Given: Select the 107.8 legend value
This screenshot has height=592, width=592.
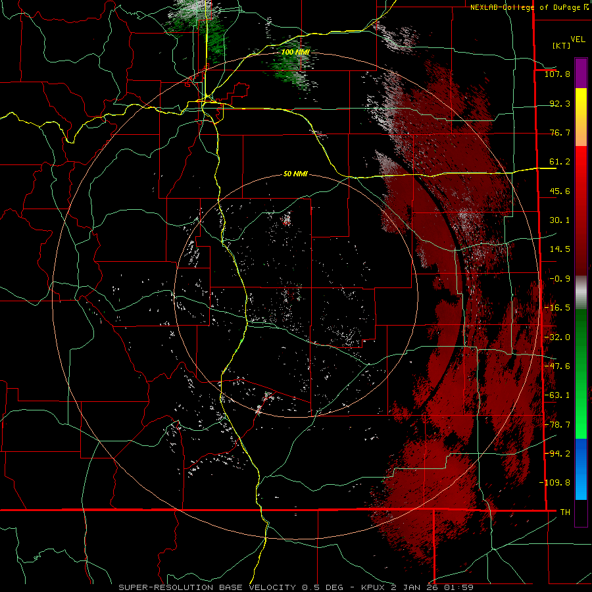Looking at the screenshot, I should coord(557,74).
